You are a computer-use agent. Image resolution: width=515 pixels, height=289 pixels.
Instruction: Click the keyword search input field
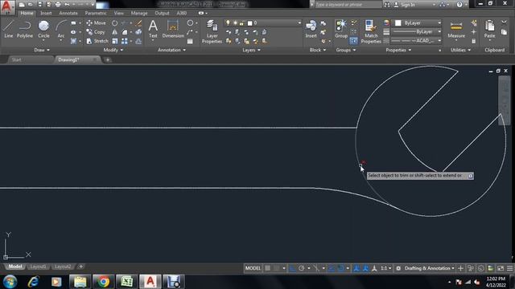click(348, 5)
